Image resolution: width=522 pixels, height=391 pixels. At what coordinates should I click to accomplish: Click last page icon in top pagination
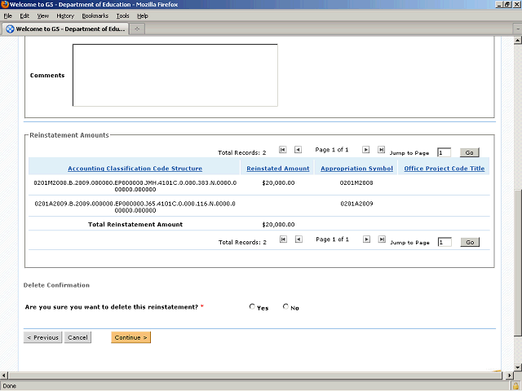381,150
